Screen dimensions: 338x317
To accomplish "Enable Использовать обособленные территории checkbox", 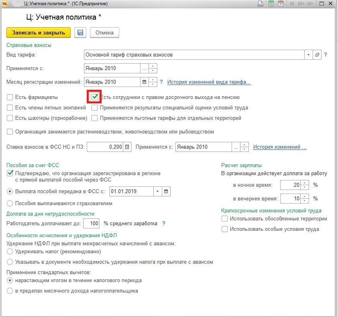I will [224, 219].
